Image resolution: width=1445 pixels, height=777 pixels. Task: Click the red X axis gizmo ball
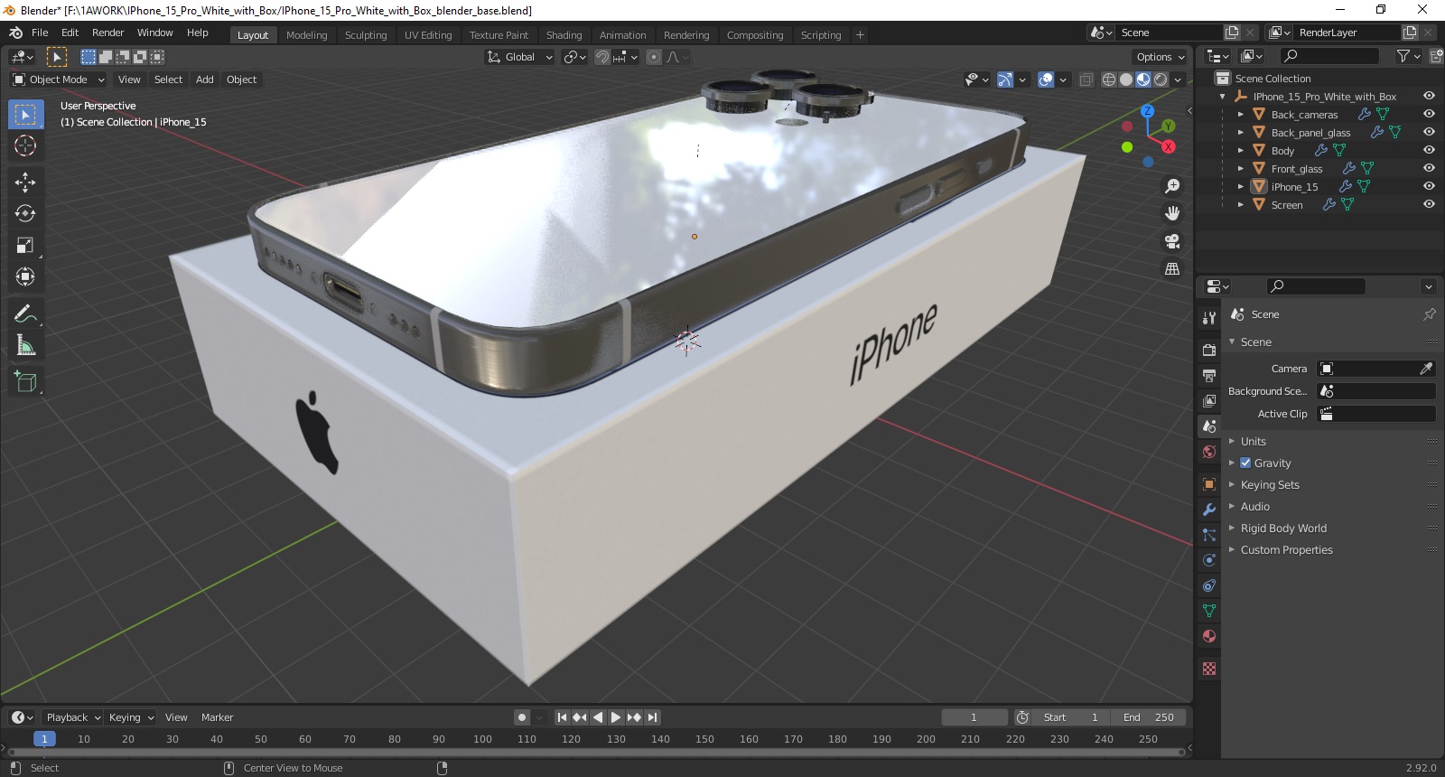(1168, 146)
